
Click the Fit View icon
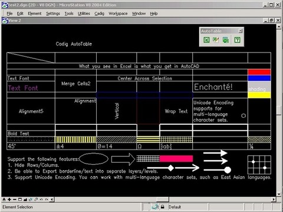(25, 200)
